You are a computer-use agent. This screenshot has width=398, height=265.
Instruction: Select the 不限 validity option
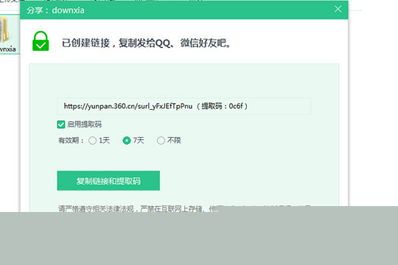(161, 141)
